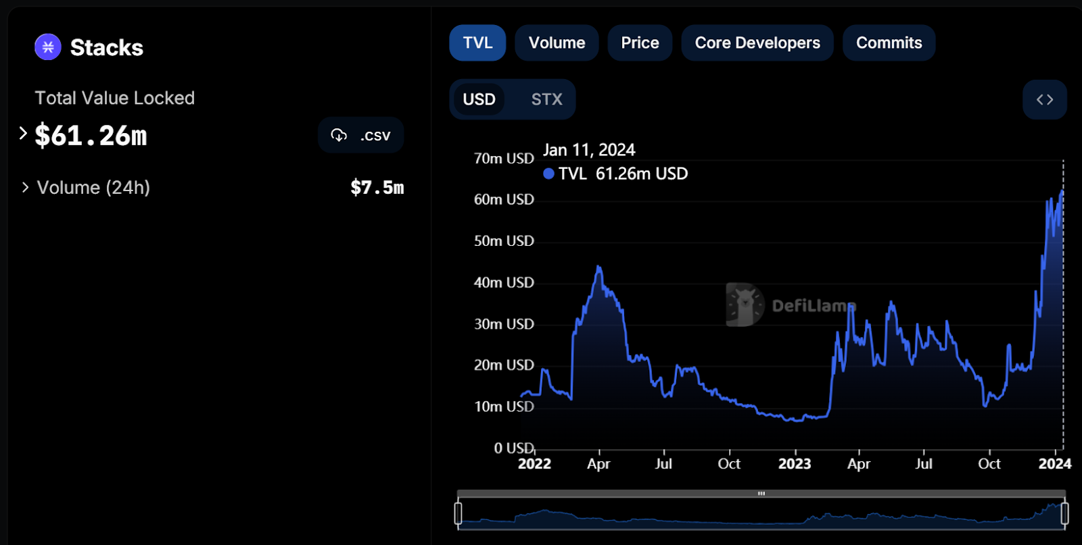Click the mini overview chart in range selector

(761, 513)
